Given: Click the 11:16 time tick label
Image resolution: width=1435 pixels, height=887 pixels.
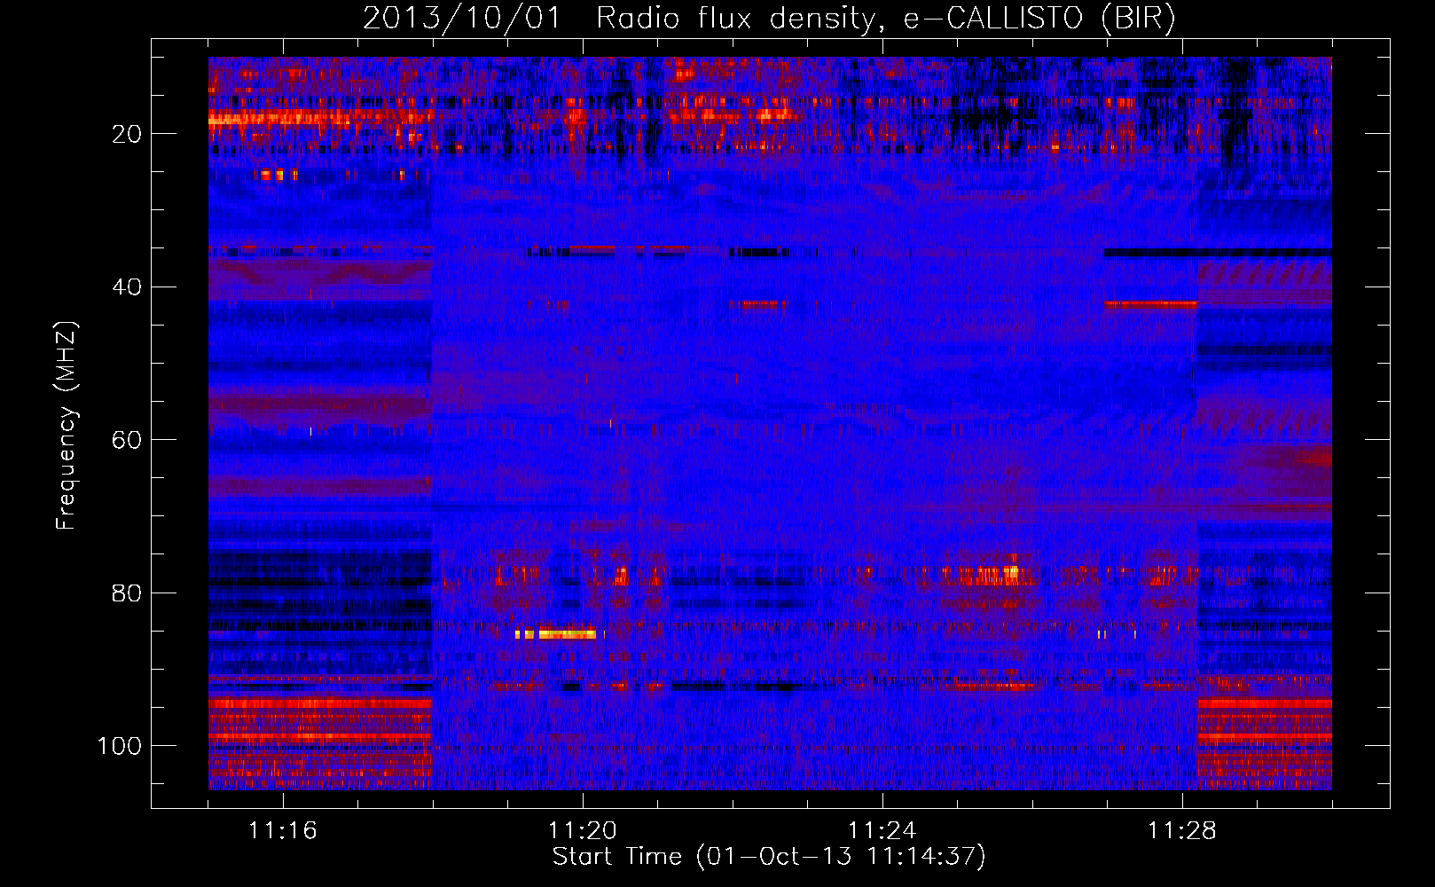Looking at the screenshot, I should [x=283, y=831].
